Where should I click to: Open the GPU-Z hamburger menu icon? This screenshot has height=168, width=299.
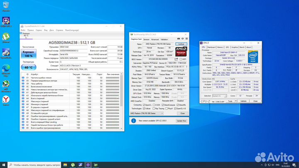pos(186,39)
